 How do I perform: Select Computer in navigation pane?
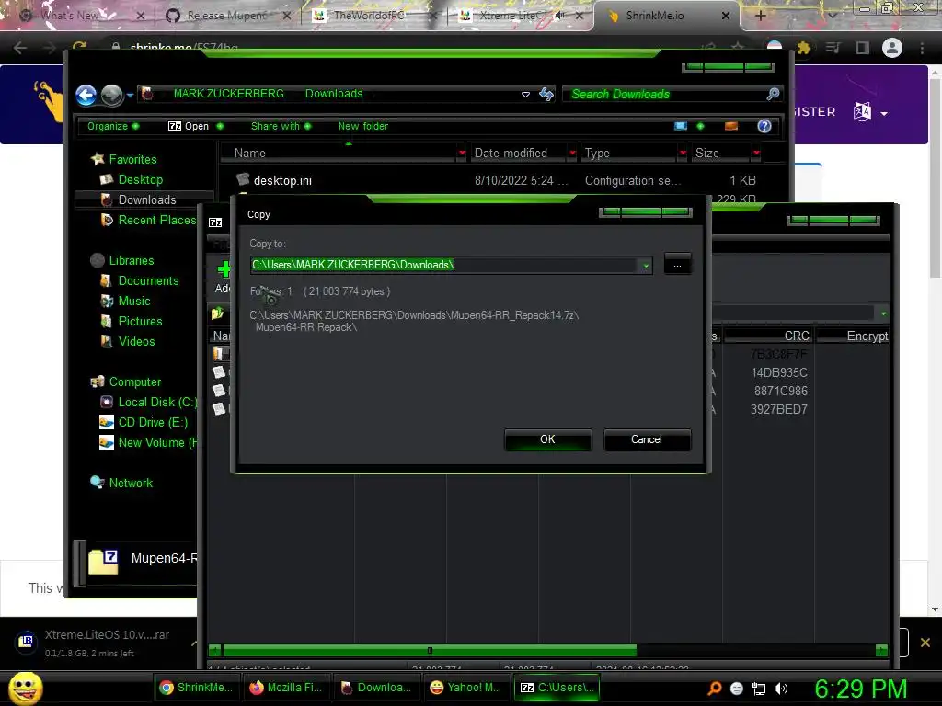(x=134, y=381)
